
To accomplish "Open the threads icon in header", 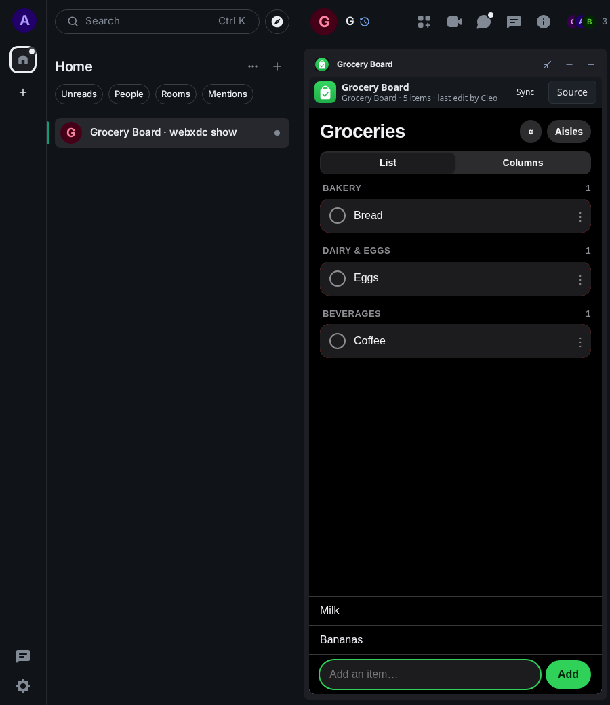I will (x=484, y=22).
